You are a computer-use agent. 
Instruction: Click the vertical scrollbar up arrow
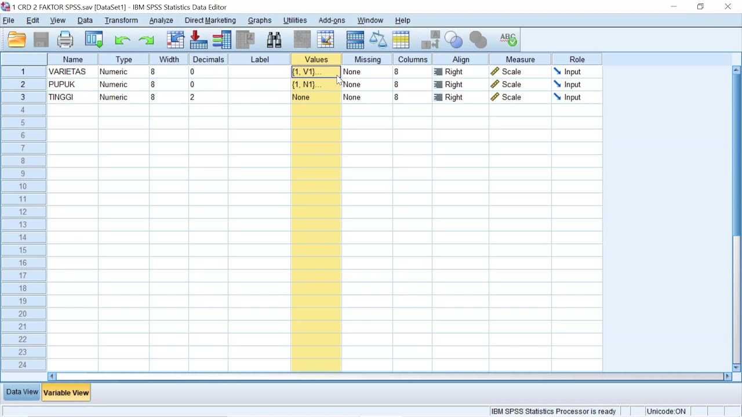pos(737,69)
